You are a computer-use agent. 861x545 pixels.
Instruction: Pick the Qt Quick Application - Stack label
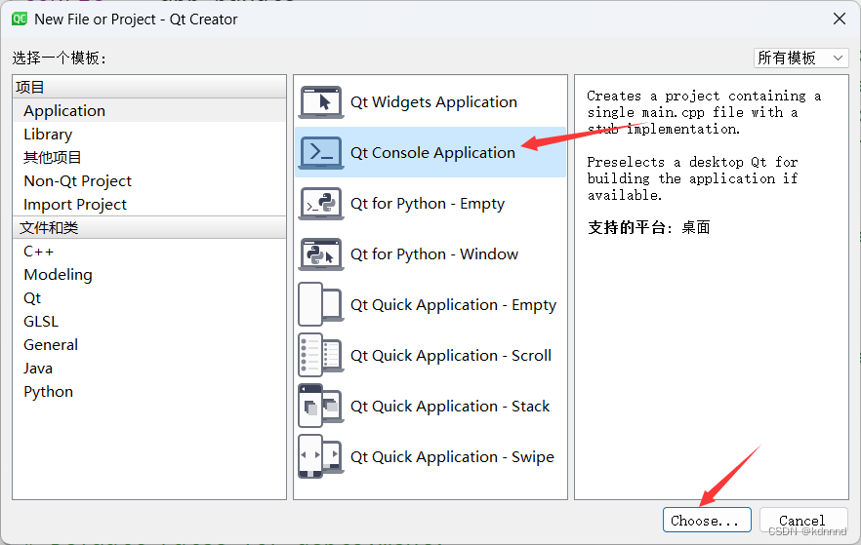pos(450,407)
